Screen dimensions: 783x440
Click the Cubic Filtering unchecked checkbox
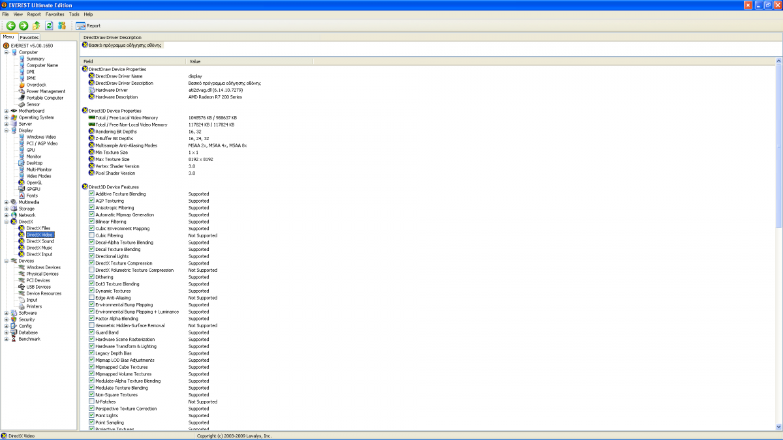point(91,235)
